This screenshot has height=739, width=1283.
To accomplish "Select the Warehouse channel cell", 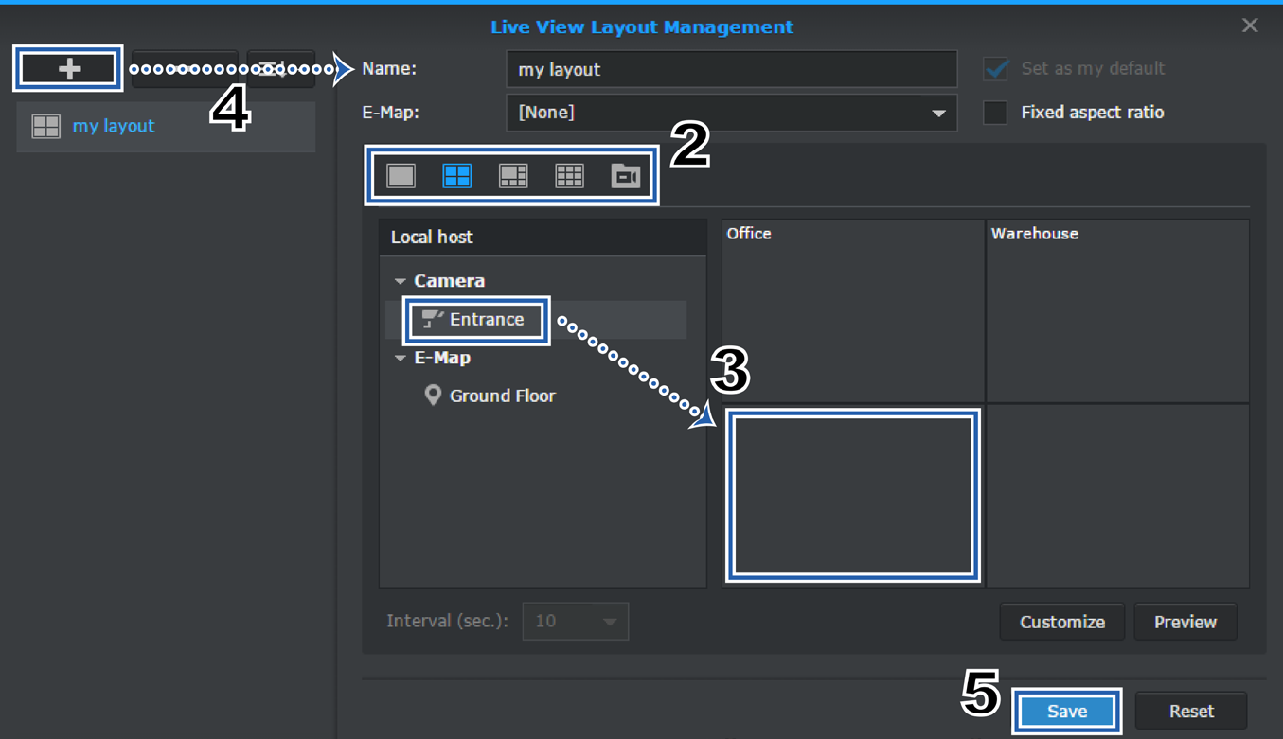I will pyautogui.click(x=1117, y=311).
